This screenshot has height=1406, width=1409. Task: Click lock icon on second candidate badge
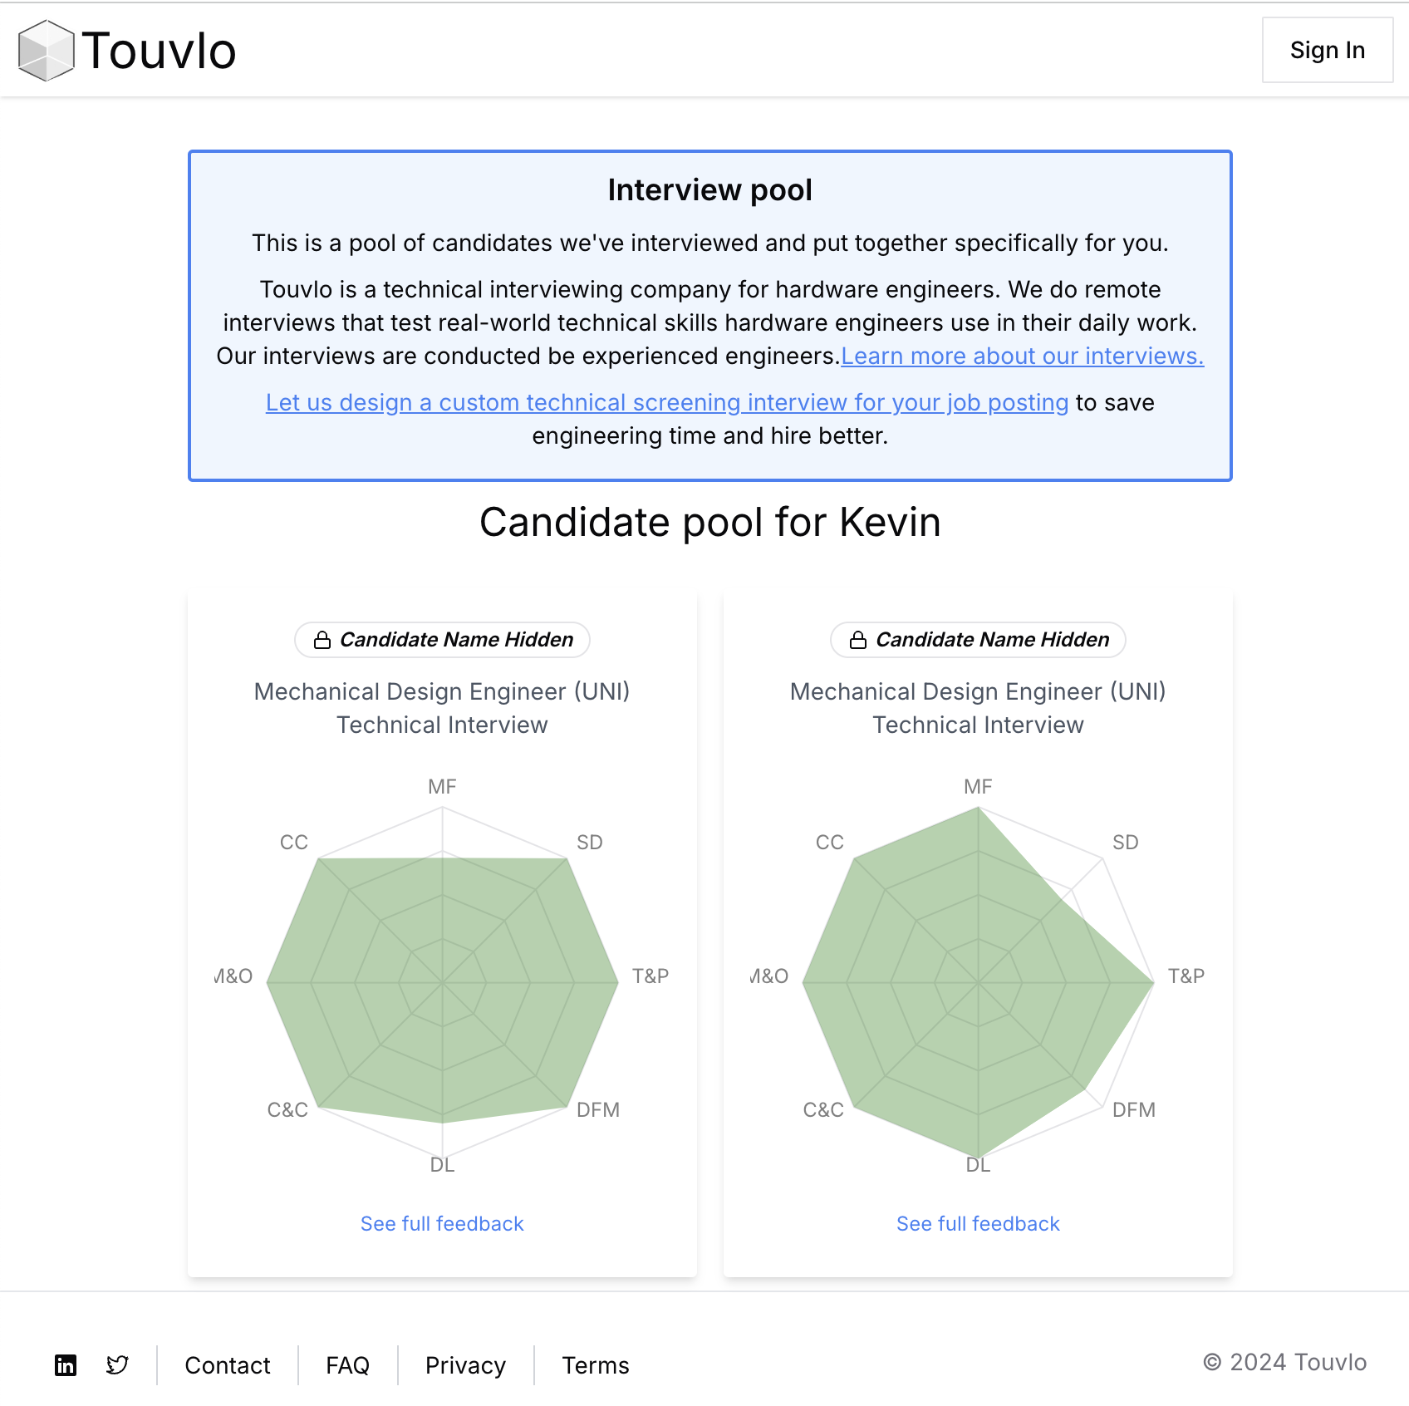point(858,640)
